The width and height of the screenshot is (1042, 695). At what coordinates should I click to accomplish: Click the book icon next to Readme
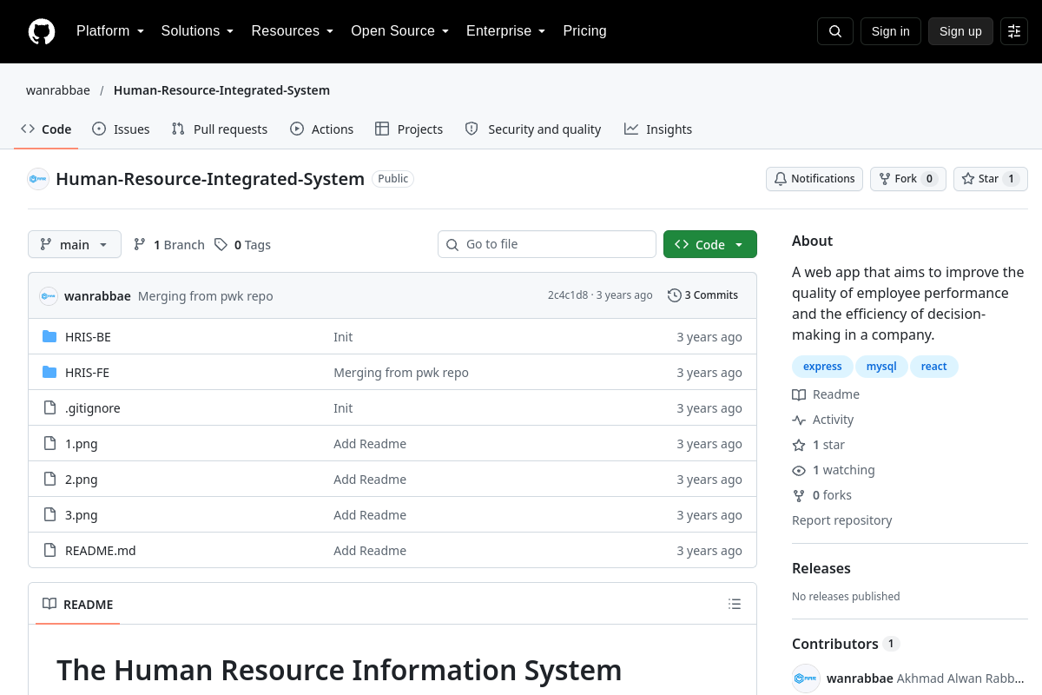click(799, 394)
